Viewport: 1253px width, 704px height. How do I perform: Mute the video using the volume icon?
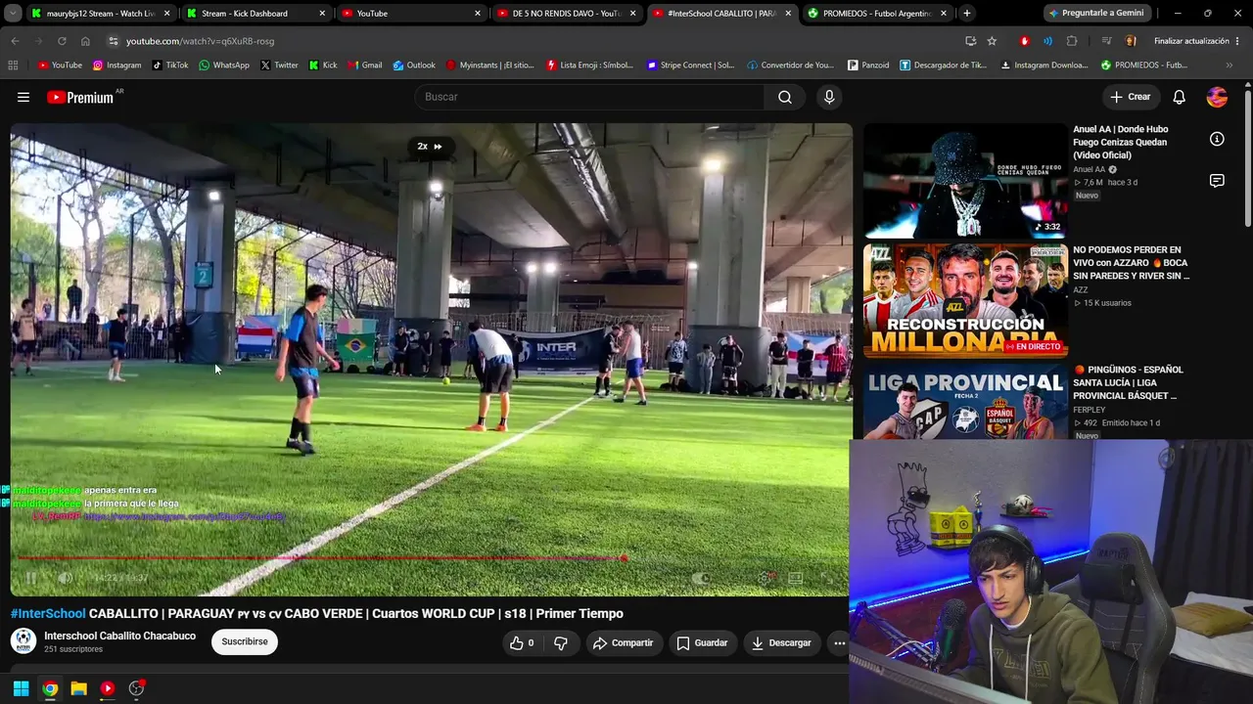(65, 578)
